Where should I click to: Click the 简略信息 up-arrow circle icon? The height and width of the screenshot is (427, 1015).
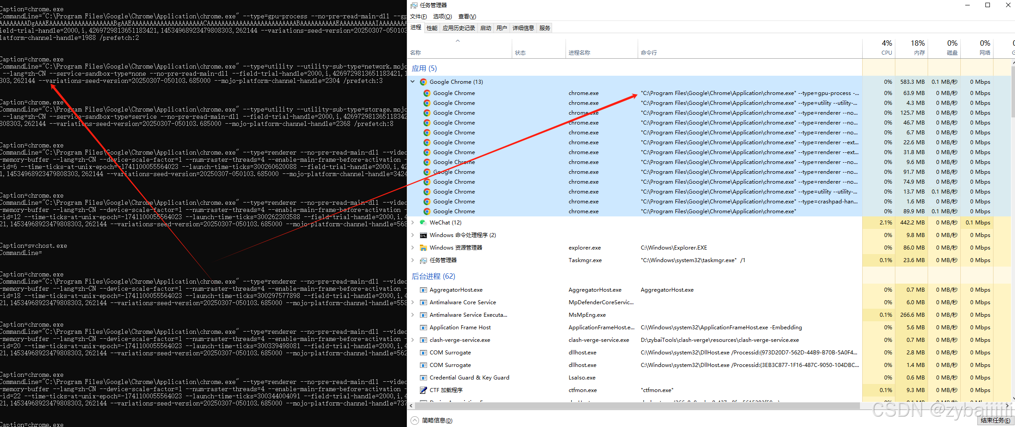[415, 420]
